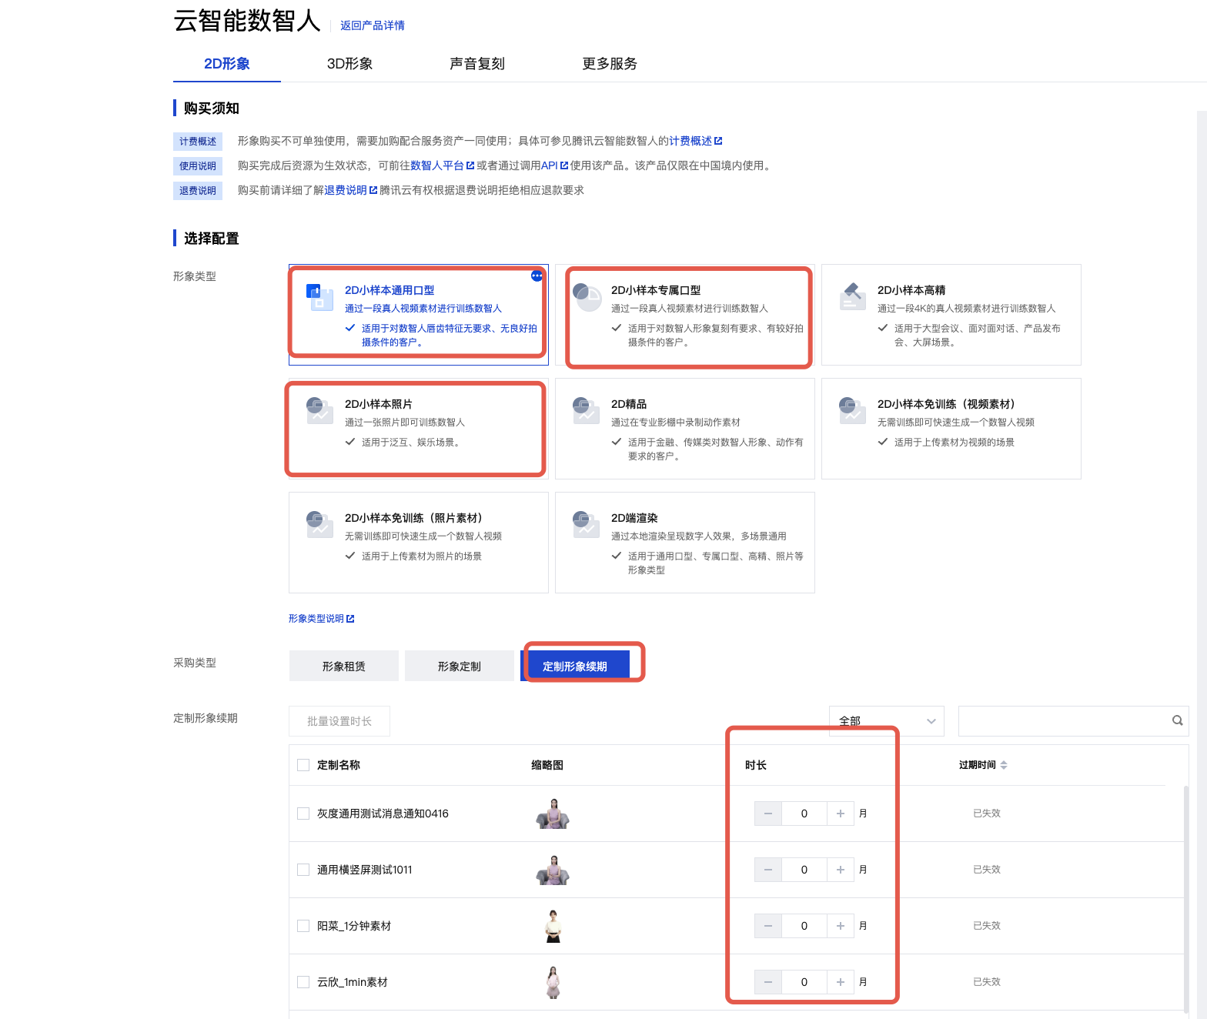Screen dimensions: 1207x1019
Task: Click the 2D小样本通用口型 card icon
Action: tap(319, 296)
